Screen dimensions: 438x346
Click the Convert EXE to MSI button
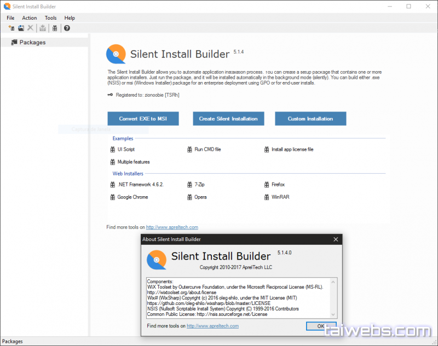(x=143, y=119)
